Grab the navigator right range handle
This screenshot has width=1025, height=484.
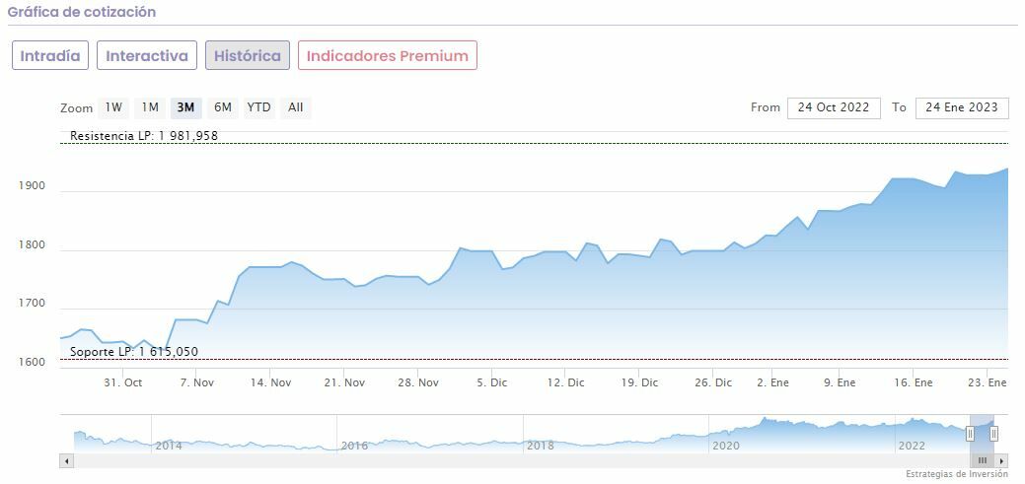coord(993,434)
